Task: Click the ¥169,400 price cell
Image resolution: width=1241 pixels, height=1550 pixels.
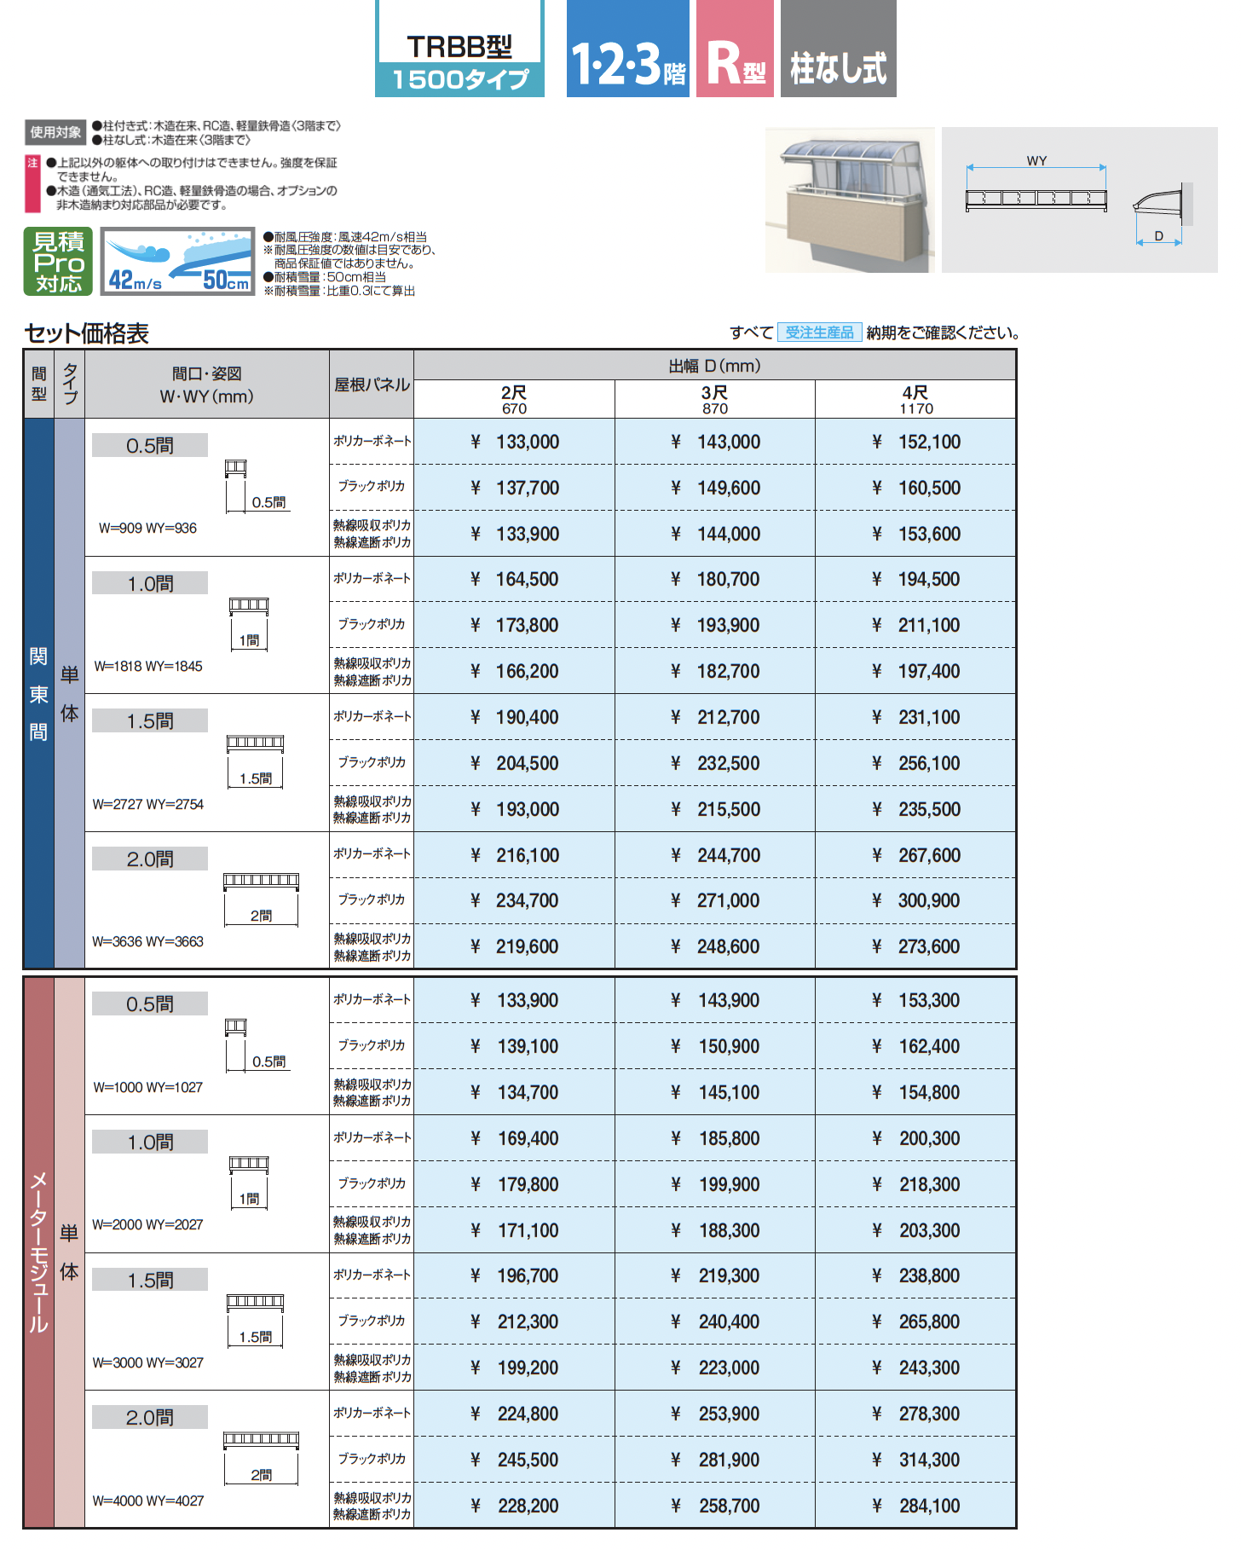Action: tap(514, 1138)
